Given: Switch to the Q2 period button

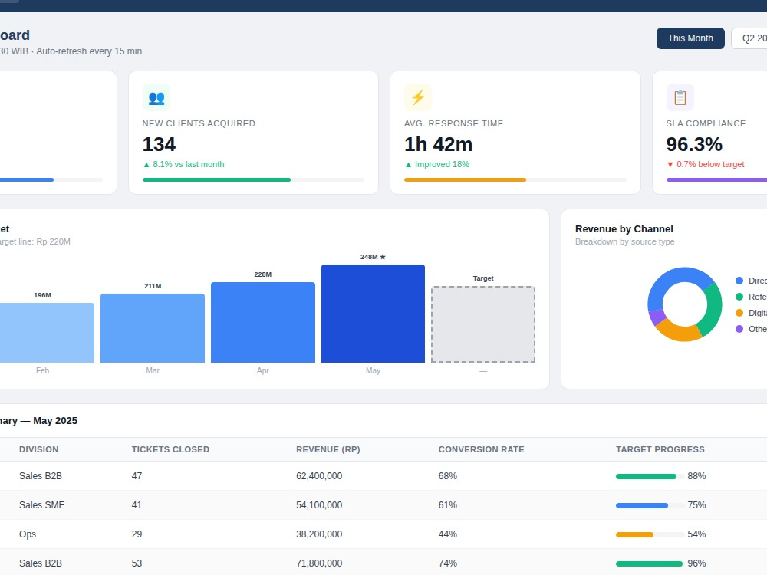Looking at the screenshot, I should coord(749,38).
